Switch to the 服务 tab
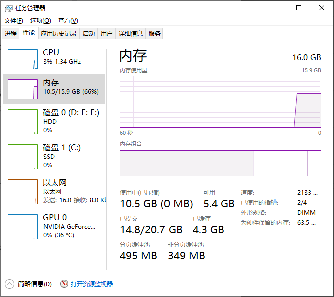Image resolution: width=334 pixels, height=297 pixels. (155, 34)
